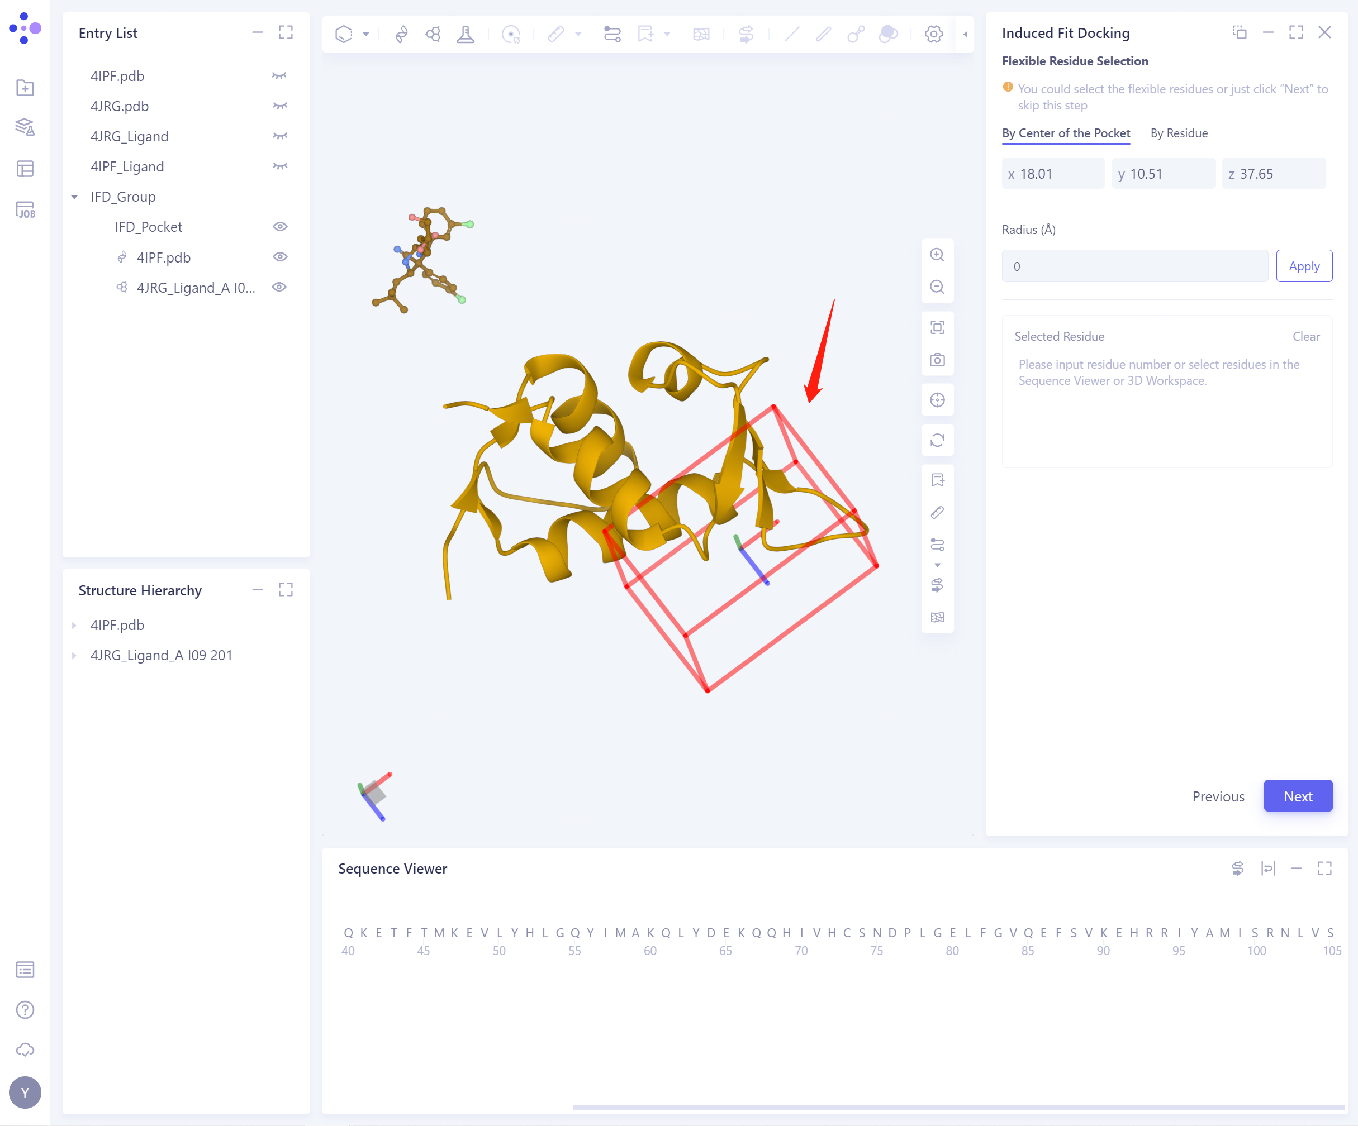Screen dimensions: 1358x1126
Task: Select the zoom in tool in the viewport
Action: (x=937, y=254)
